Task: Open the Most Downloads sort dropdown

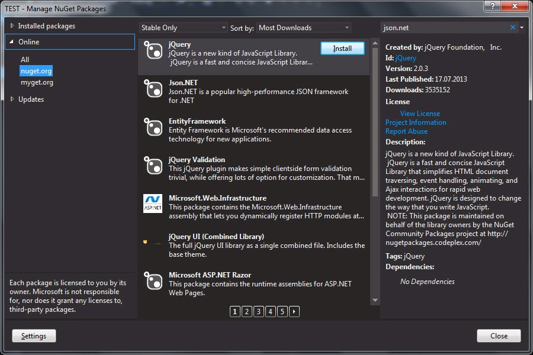Action: click(304, 28)
